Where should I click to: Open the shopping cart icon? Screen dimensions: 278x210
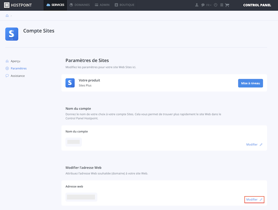point(227,5)
